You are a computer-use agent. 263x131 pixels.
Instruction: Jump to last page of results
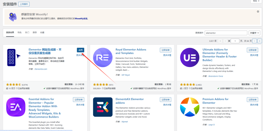259,41
